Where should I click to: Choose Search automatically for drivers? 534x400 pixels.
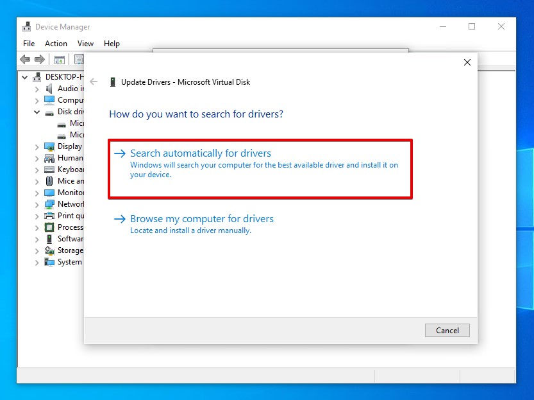(260, 169)
